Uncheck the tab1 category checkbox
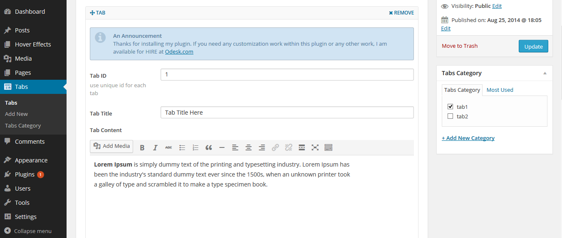 click(450, 107)
